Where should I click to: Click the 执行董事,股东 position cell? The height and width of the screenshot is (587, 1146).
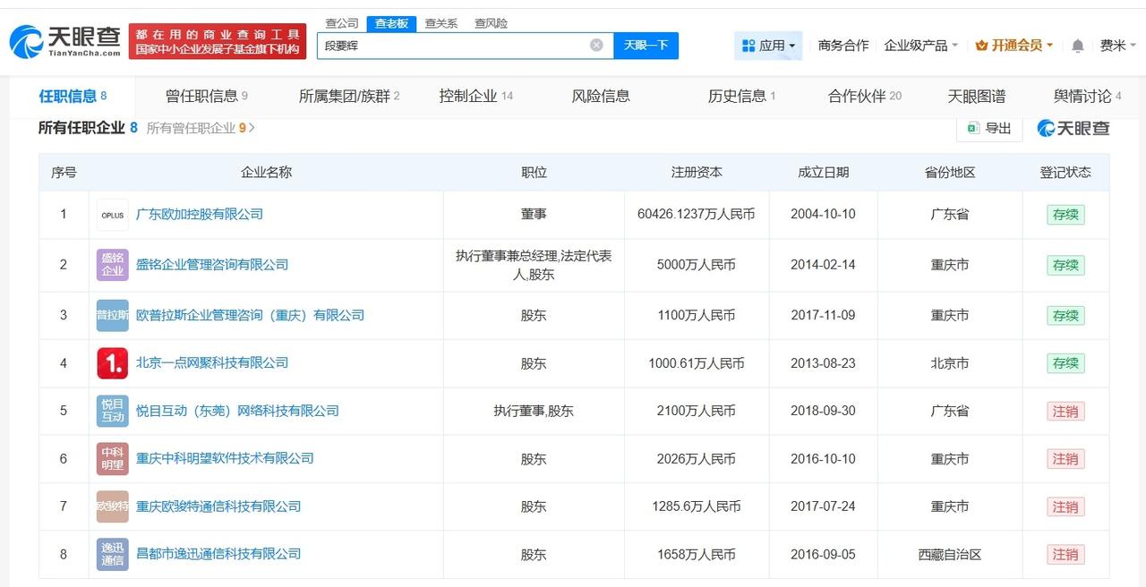(x=534, y=412)
